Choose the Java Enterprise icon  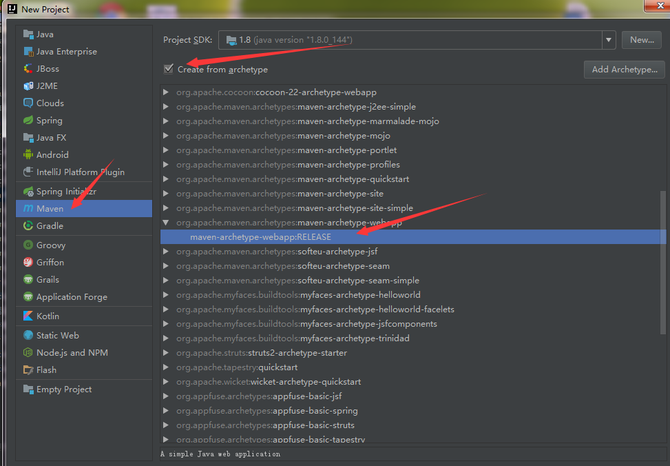(28, 51)
